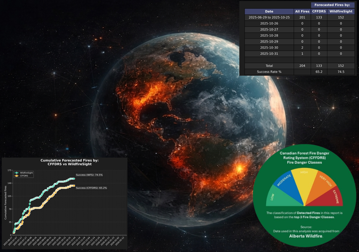Select the WildfireSight legend marker icon

tap(17, 173)
